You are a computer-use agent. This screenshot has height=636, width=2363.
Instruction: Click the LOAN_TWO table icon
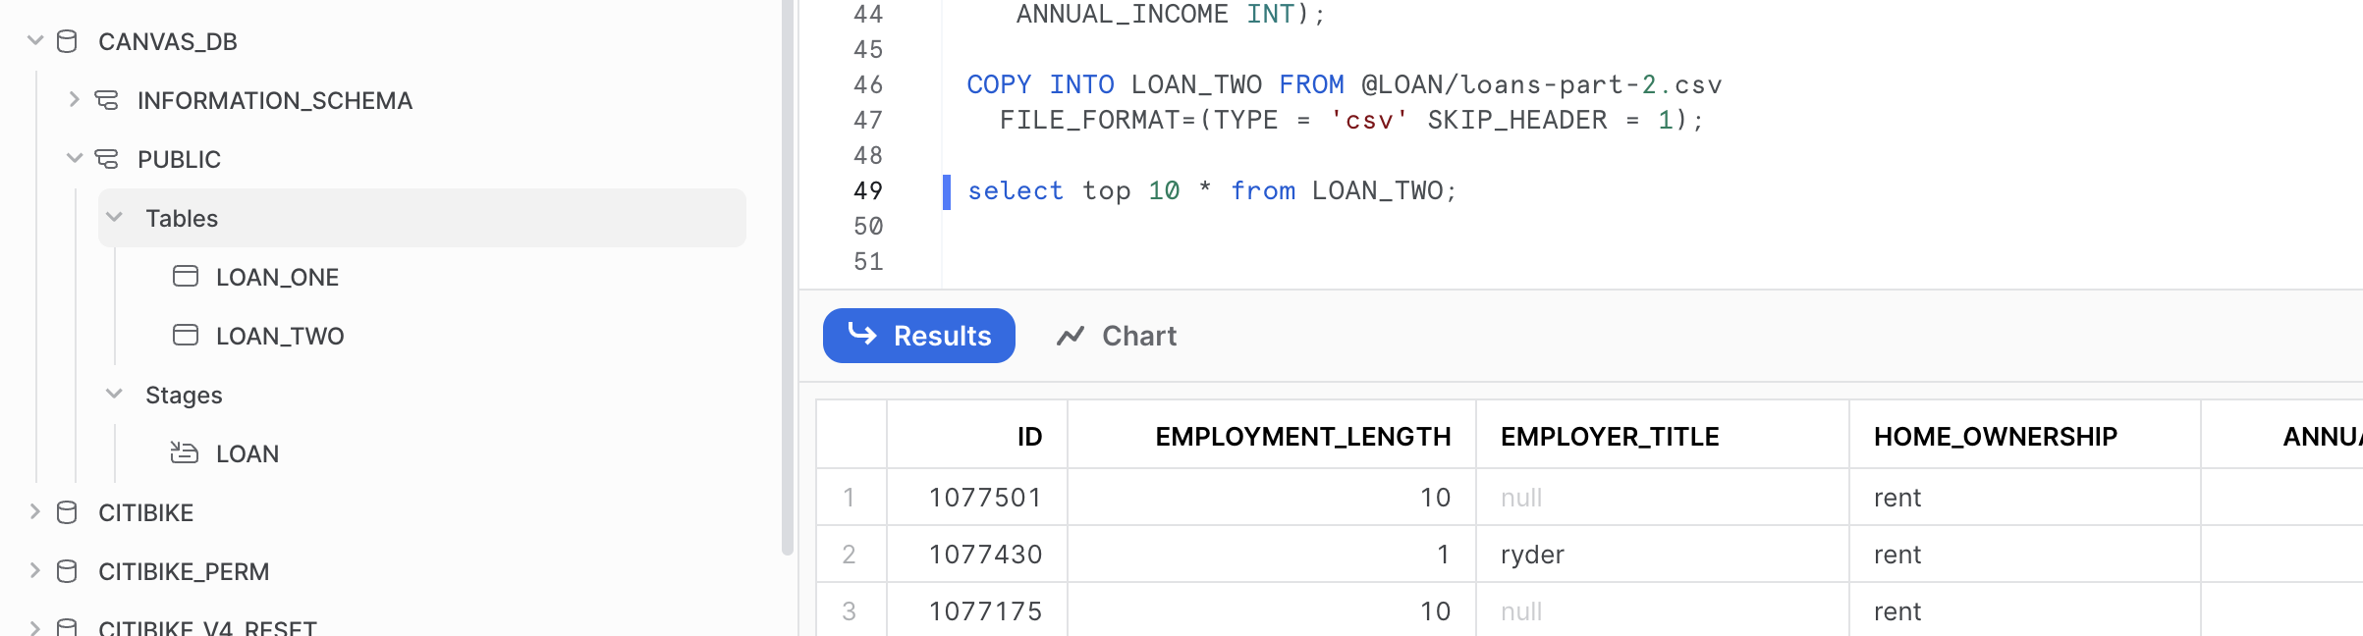click(x=186, y=336)
